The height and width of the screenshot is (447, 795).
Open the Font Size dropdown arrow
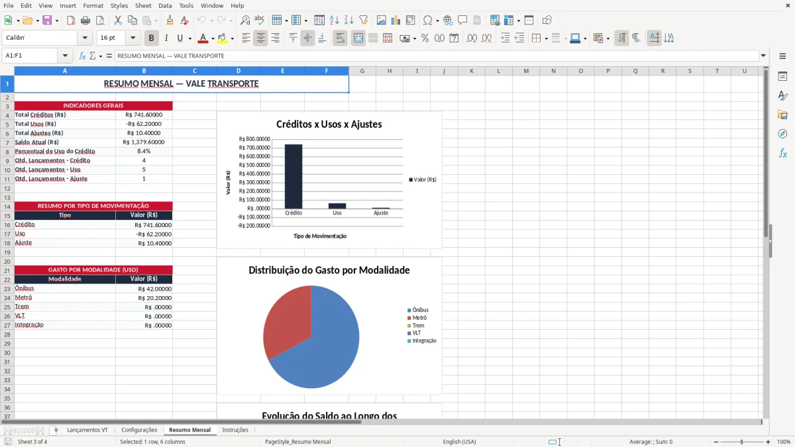pos(133,38)
